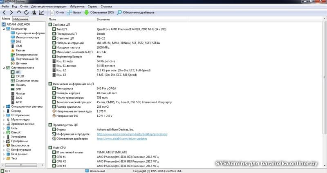Select the Тип ЦП row
This screenshot has width=327, height=173.
point(110,29)
